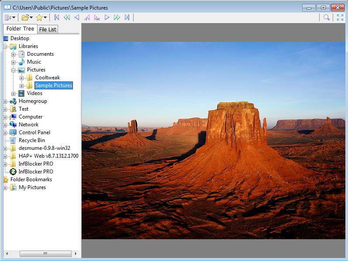Toggle full screen view
The height and width of the screenshot is (261, 348).
[340, 17]
